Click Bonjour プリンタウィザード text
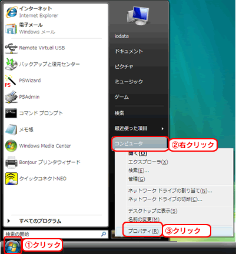 click(x=50, y=162)
